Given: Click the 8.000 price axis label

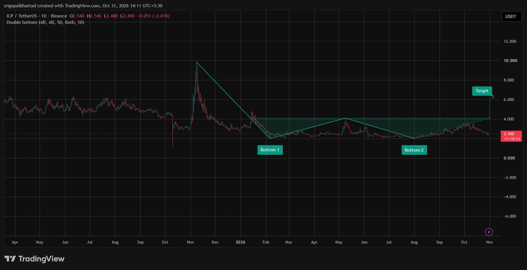Looking at the screenshot, I should 509,80.
